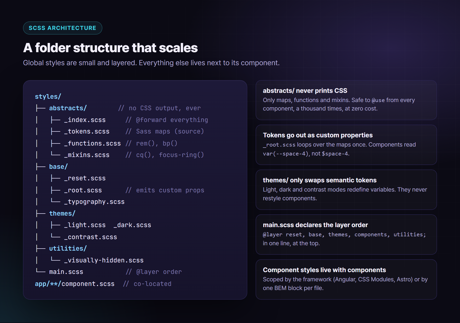
Task: Click the _root.scss file entry
Action: click(83, 190)
